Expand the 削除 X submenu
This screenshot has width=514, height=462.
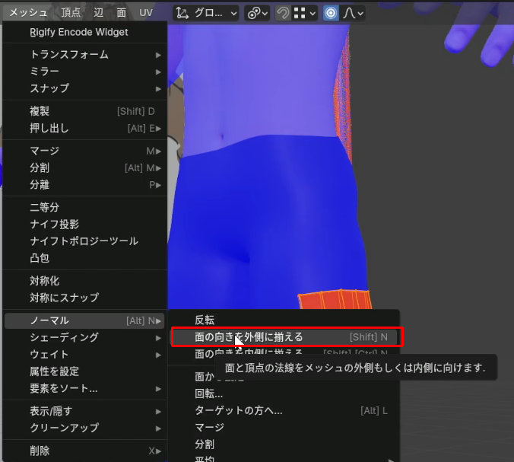(85, 451)
